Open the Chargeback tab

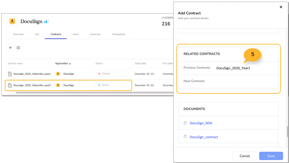(x=118, y=34)
